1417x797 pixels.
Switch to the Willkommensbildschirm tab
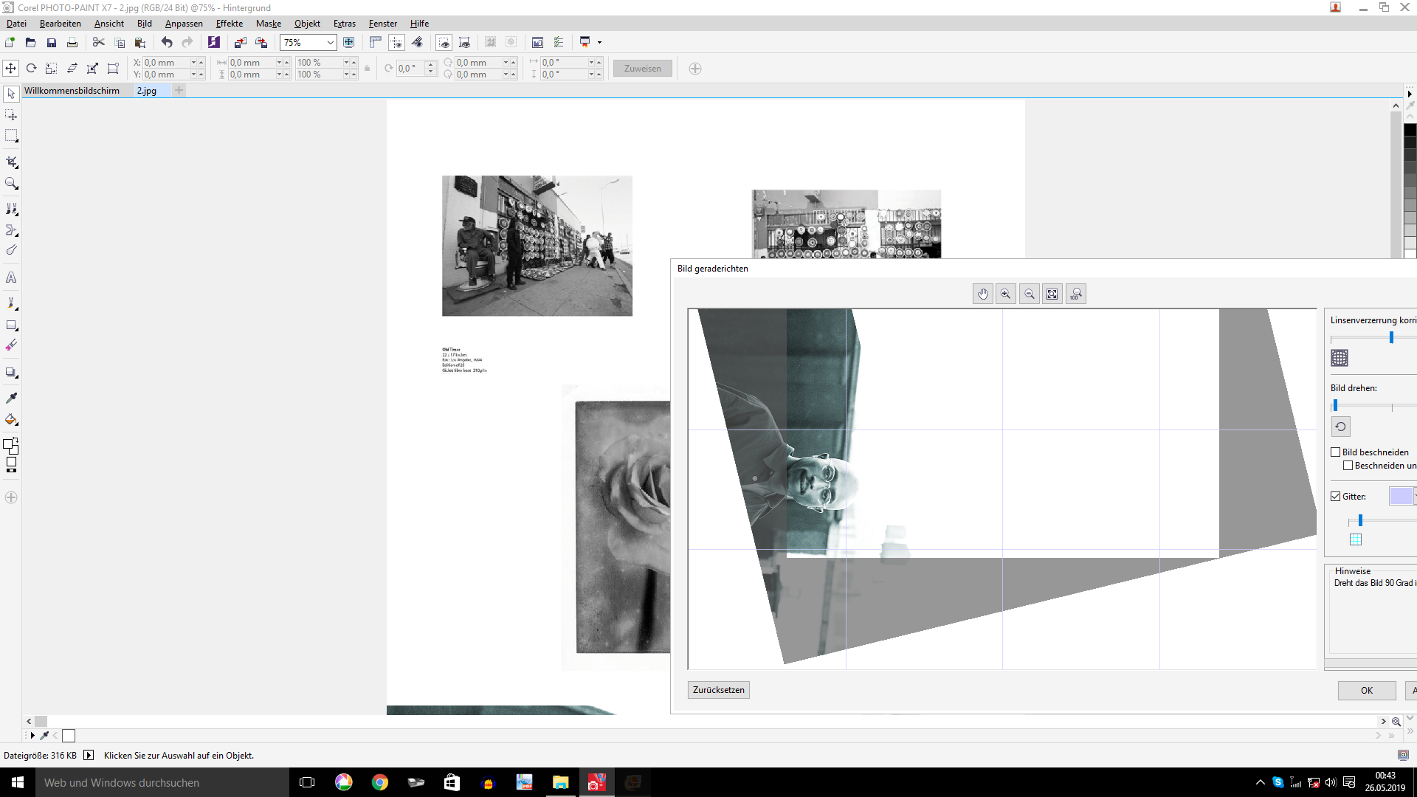click(72, 91)
